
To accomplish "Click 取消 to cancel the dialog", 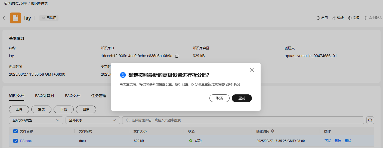I will pyautogui.click(x=220, y=98).
